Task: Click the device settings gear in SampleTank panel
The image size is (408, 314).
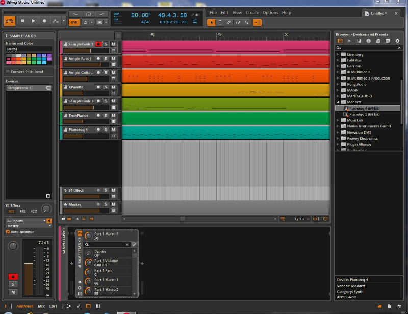Action: click(x=80, y=288)
